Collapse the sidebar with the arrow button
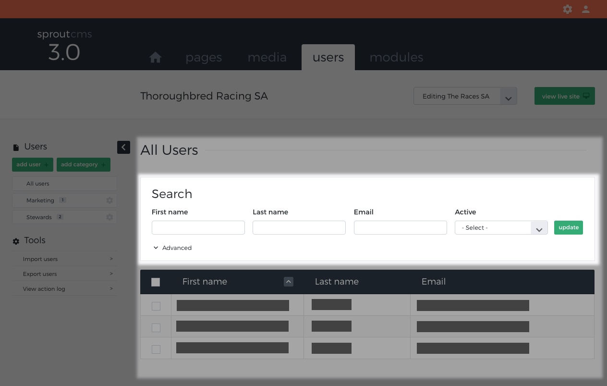The width and height of the screenshot is (607, 386). tap(123, 147)
